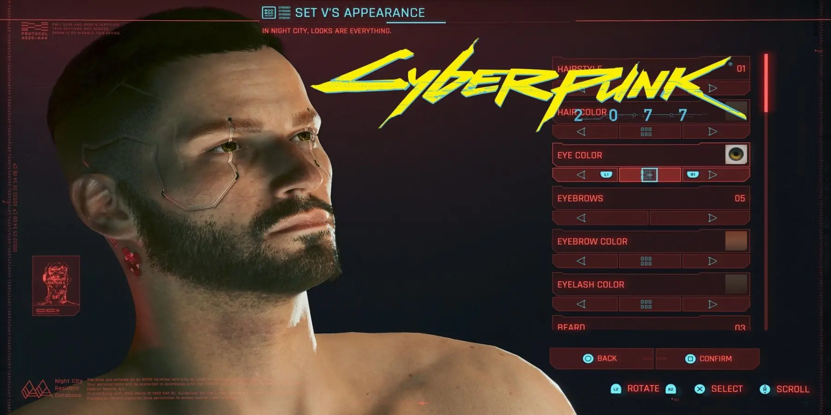Select the Eyebrows option row

(x=651, y=198)
